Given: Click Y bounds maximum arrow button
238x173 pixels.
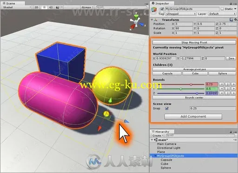Looking at the screenshot, I should (x=233, y=89).
